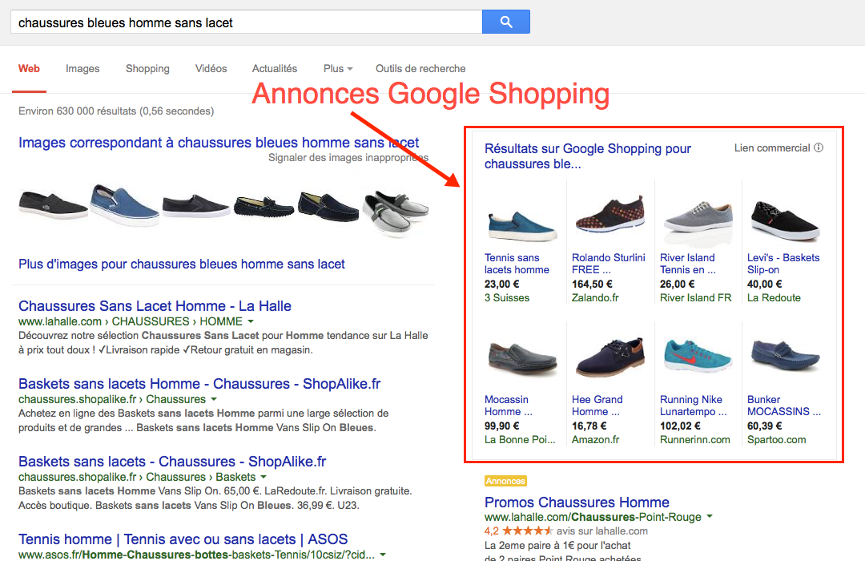This screenshot has width=865, height=561.
Task: Open Mocassin Homme product title link
Action: pos(508,406)
